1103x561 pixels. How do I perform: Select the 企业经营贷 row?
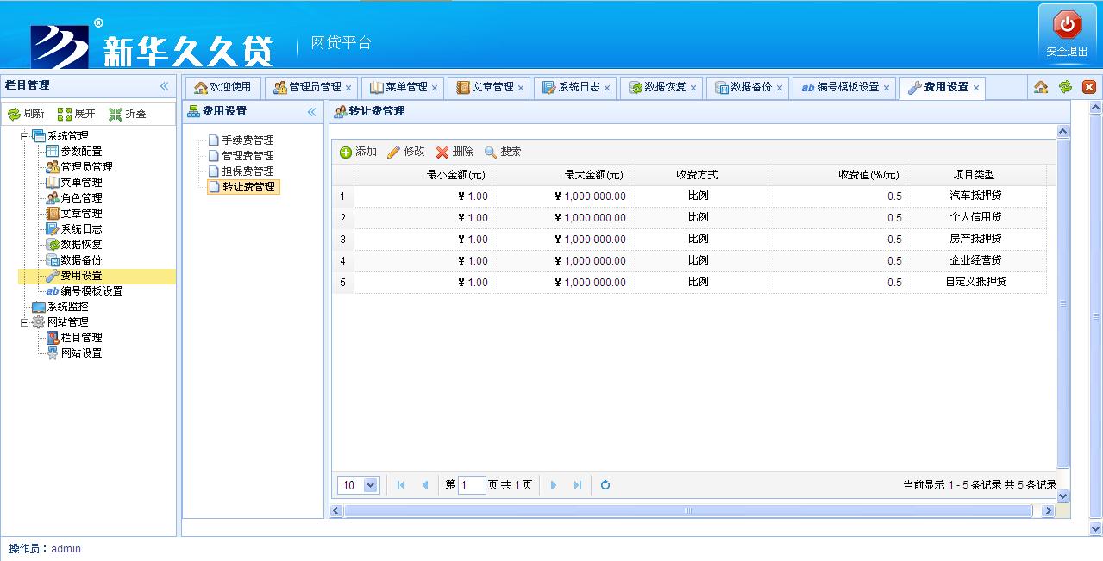[x=689, y=261]
